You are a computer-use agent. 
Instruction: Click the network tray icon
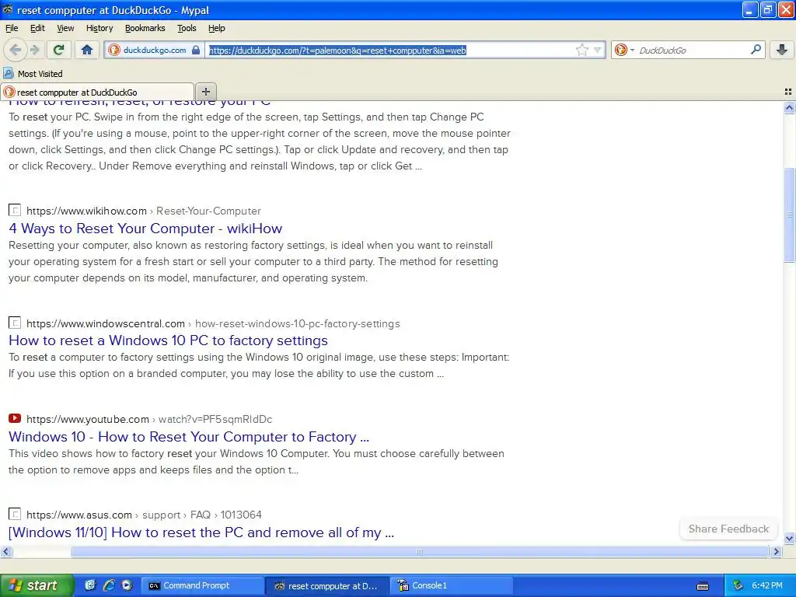[738, 585]
